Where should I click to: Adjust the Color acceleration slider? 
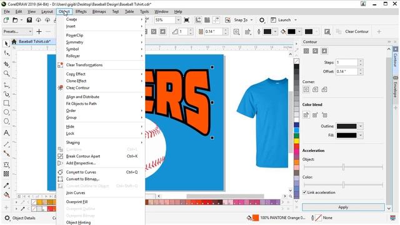pos(343,184)
